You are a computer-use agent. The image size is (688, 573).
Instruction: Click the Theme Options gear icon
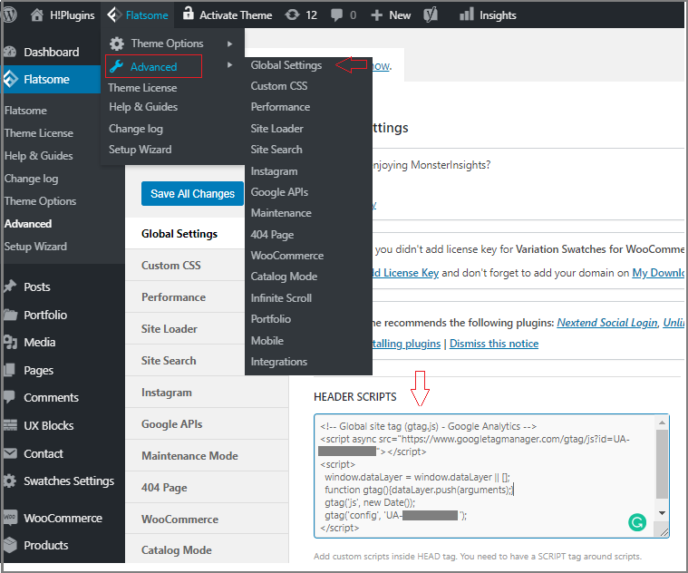(x=117, y=44)
